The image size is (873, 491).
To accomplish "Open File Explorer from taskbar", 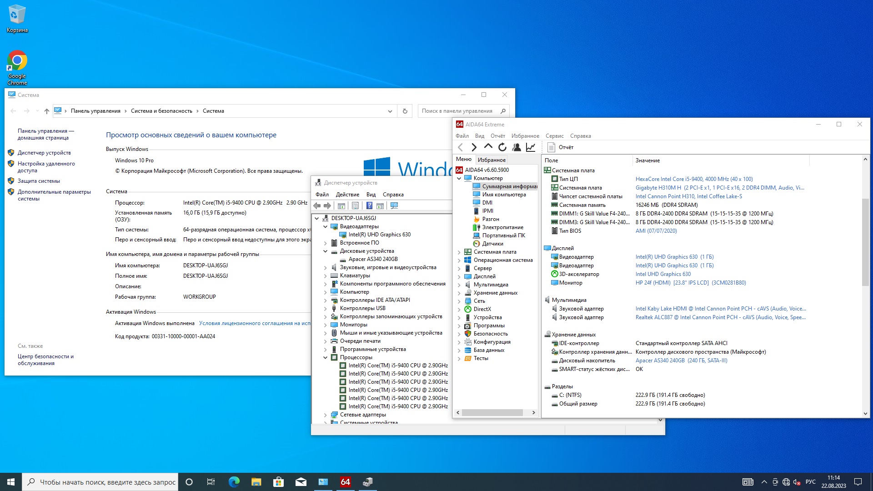I will 256,482.
